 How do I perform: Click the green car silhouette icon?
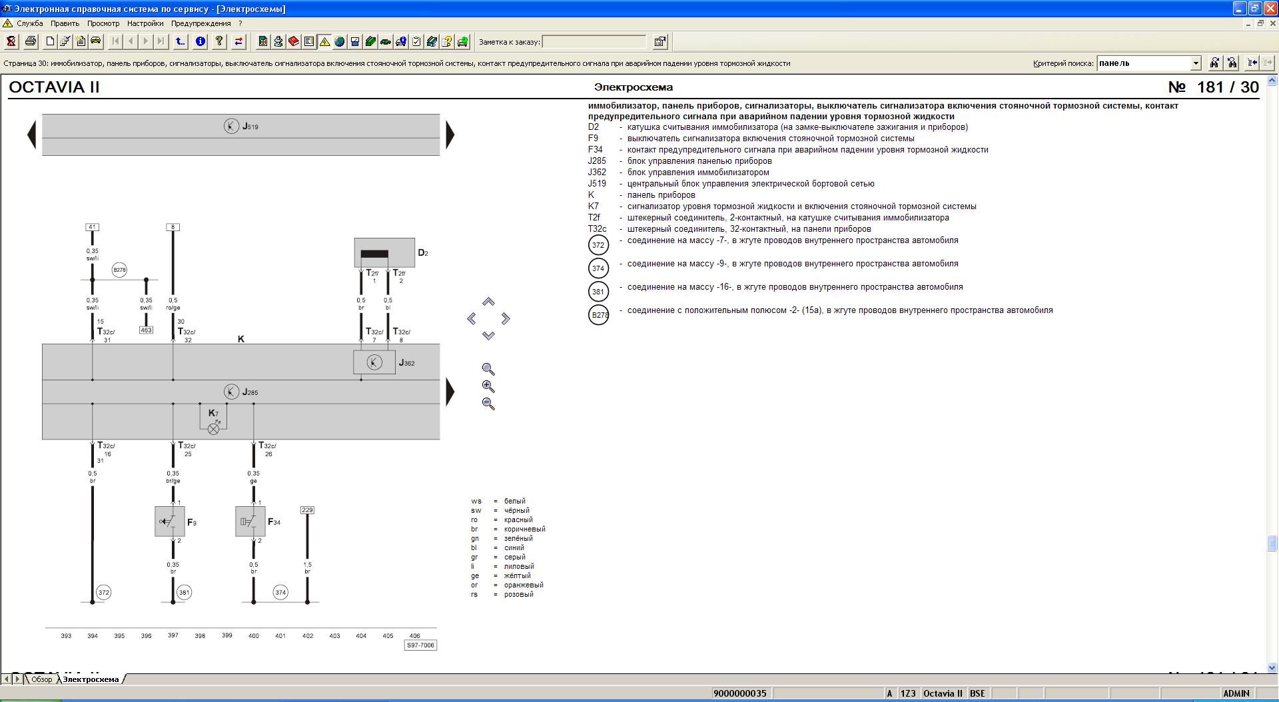[x=386, y=41]
